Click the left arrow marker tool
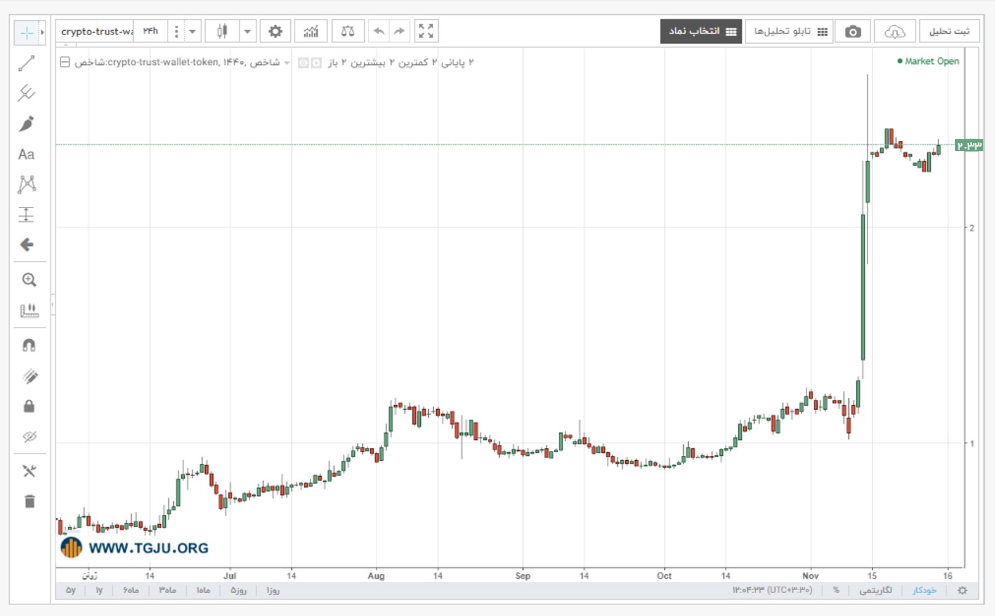The width and height of the screenshot is (995, 616). 26,245
